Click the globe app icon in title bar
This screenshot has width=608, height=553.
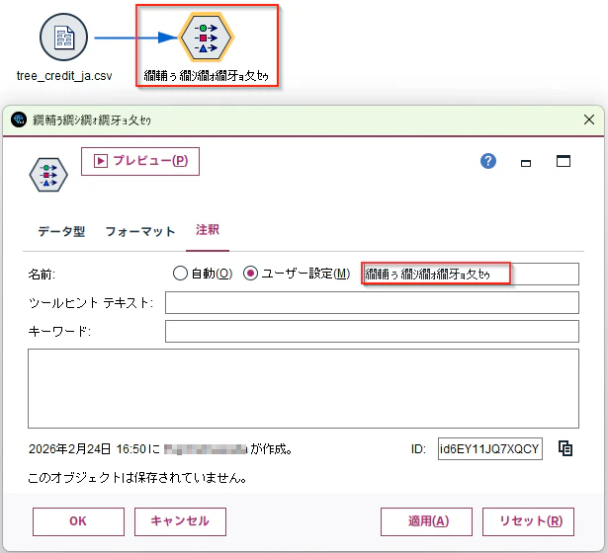click(19, 119)
